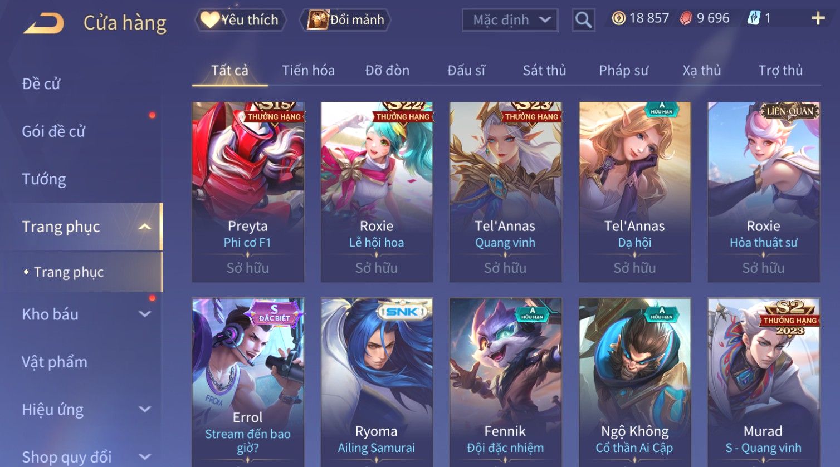Viewport: 840px width, 467px height.
Task: Tap the blue ticket icon showing 1
Action: [754, 18]
